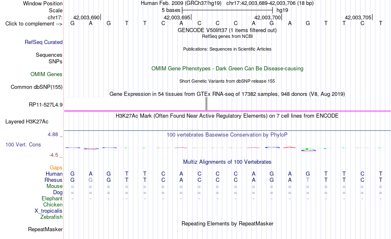This screenshot has width=391, height=239.
Task: Click the grayed G in the Rhesus row
Action: point(91,180)
